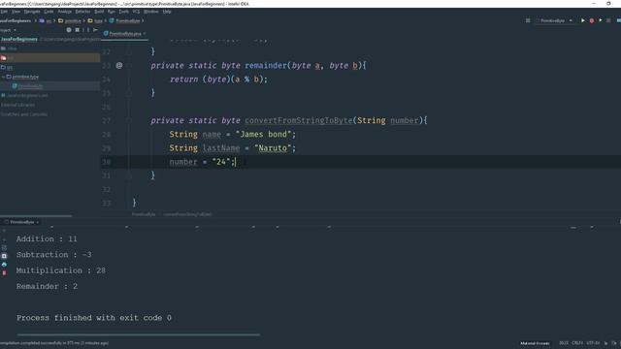Click the compilation completed status bar message
Screen dimensions: 621x349
coord(54,343)
